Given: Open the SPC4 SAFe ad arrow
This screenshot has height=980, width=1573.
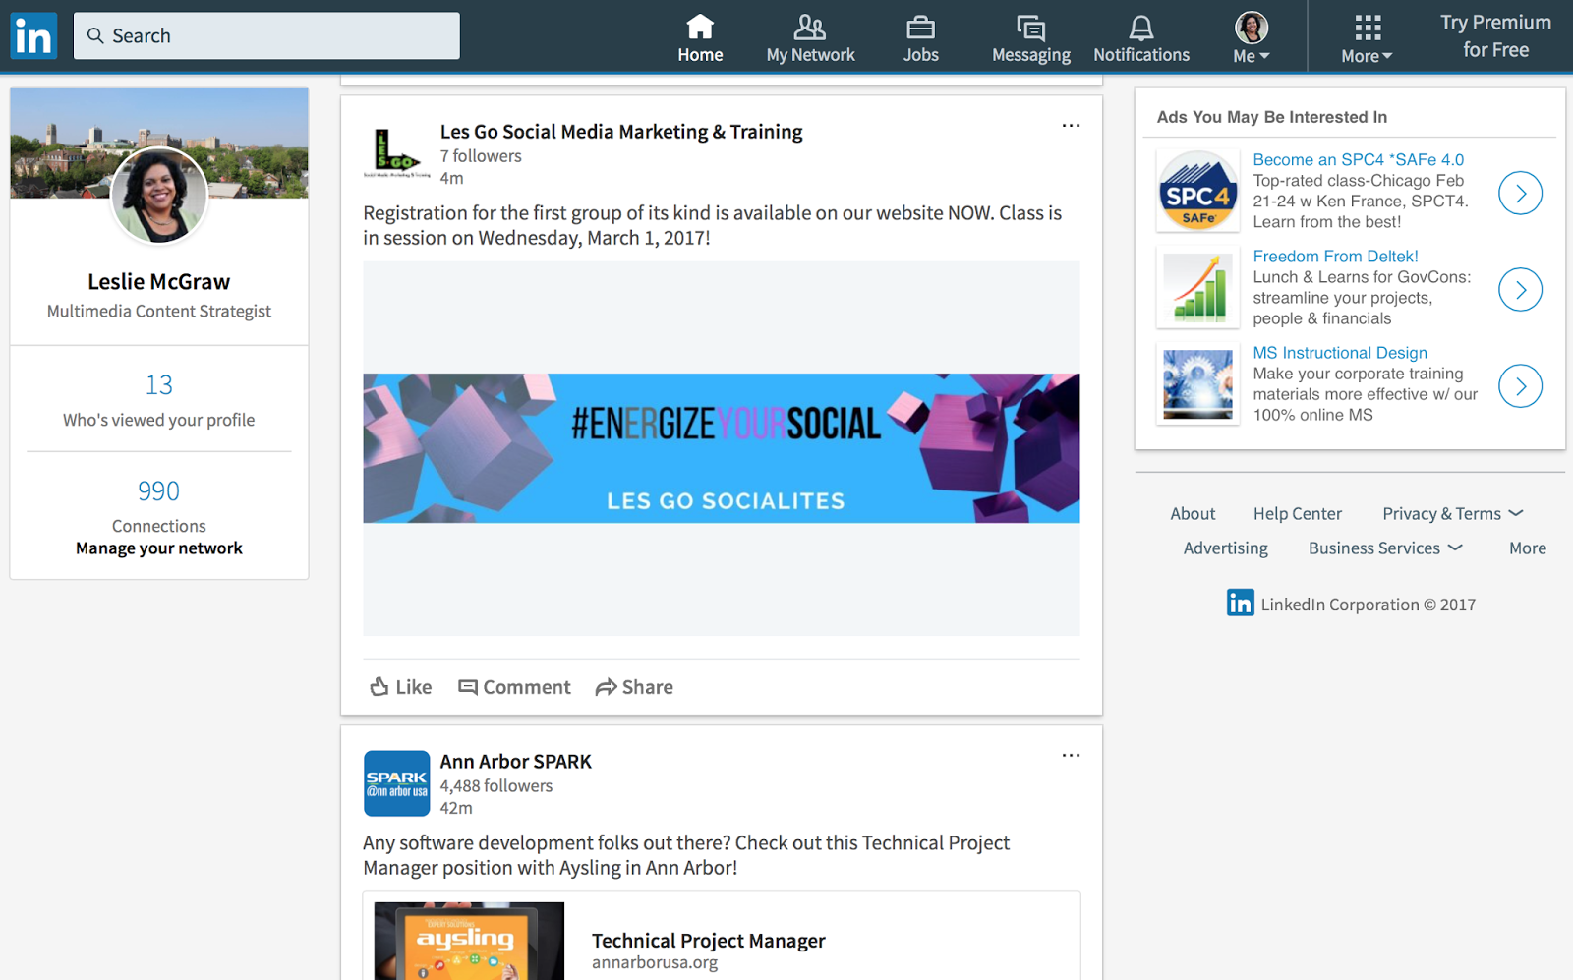Looking at the screenshot, I should point(1520,193).
